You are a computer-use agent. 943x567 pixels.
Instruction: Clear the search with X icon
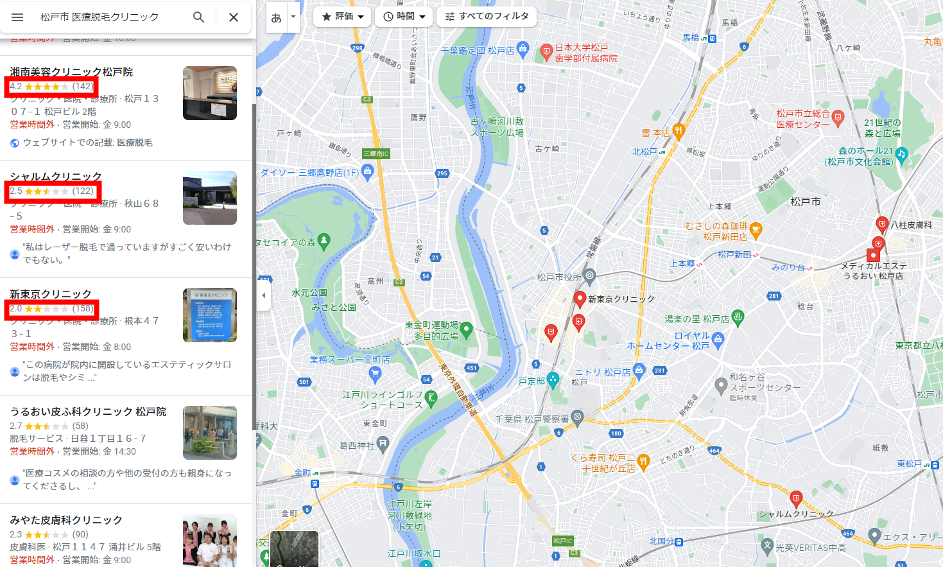point(234,17)
